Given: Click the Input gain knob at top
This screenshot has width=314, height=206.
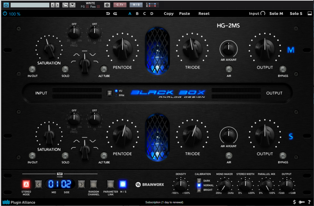Looking at the screenshot, I should pyautogui.click(x=263, y=13).
